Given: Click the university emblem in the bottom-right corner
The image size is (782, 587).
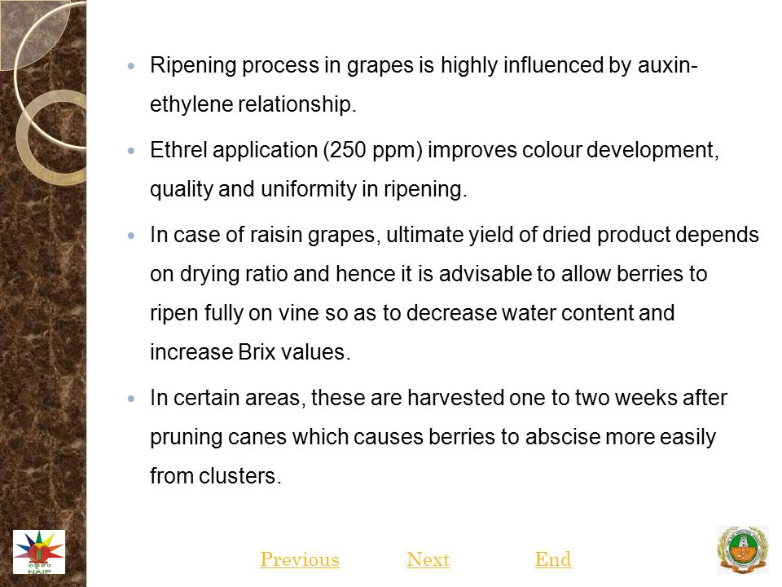Looking at the screenshot, I should click(x=743, y=549).
